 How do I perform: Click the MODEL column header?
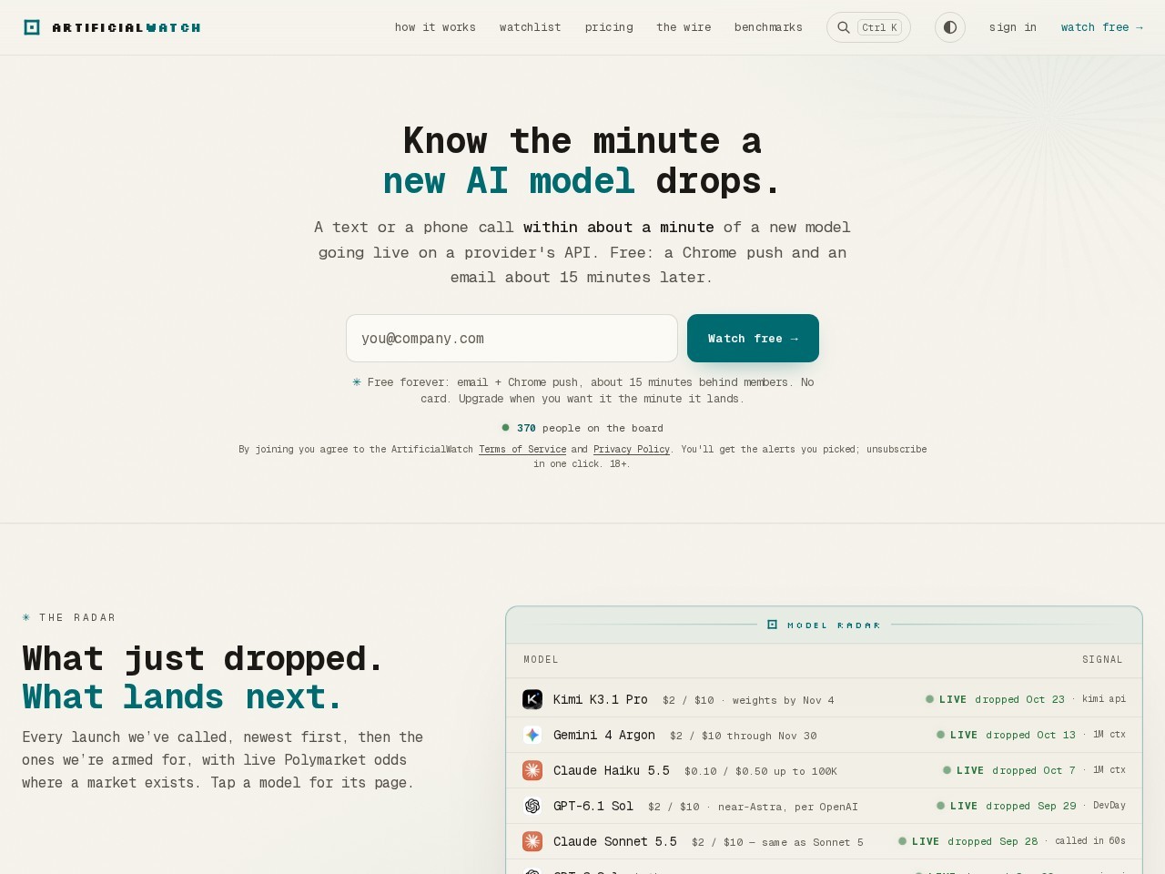click(x=541, y=659)
